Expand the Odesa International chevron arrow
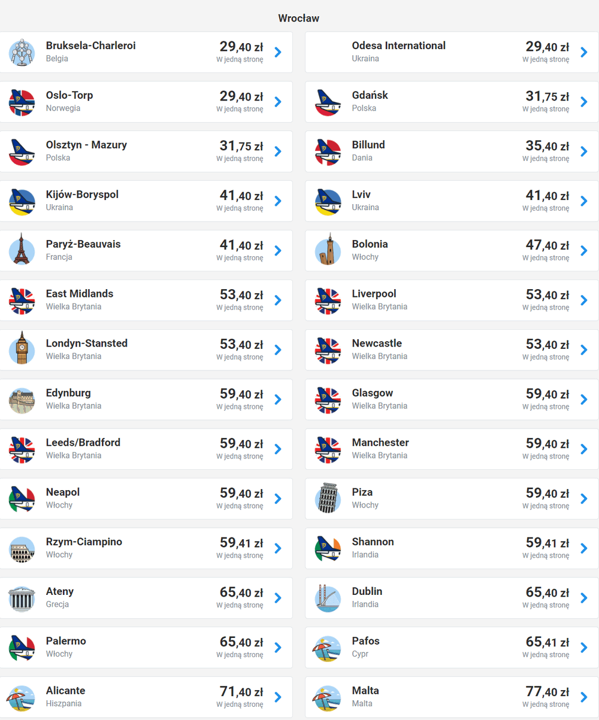Image resolution: width=599 pixels, height=720 pixels. tap(584, 52)
